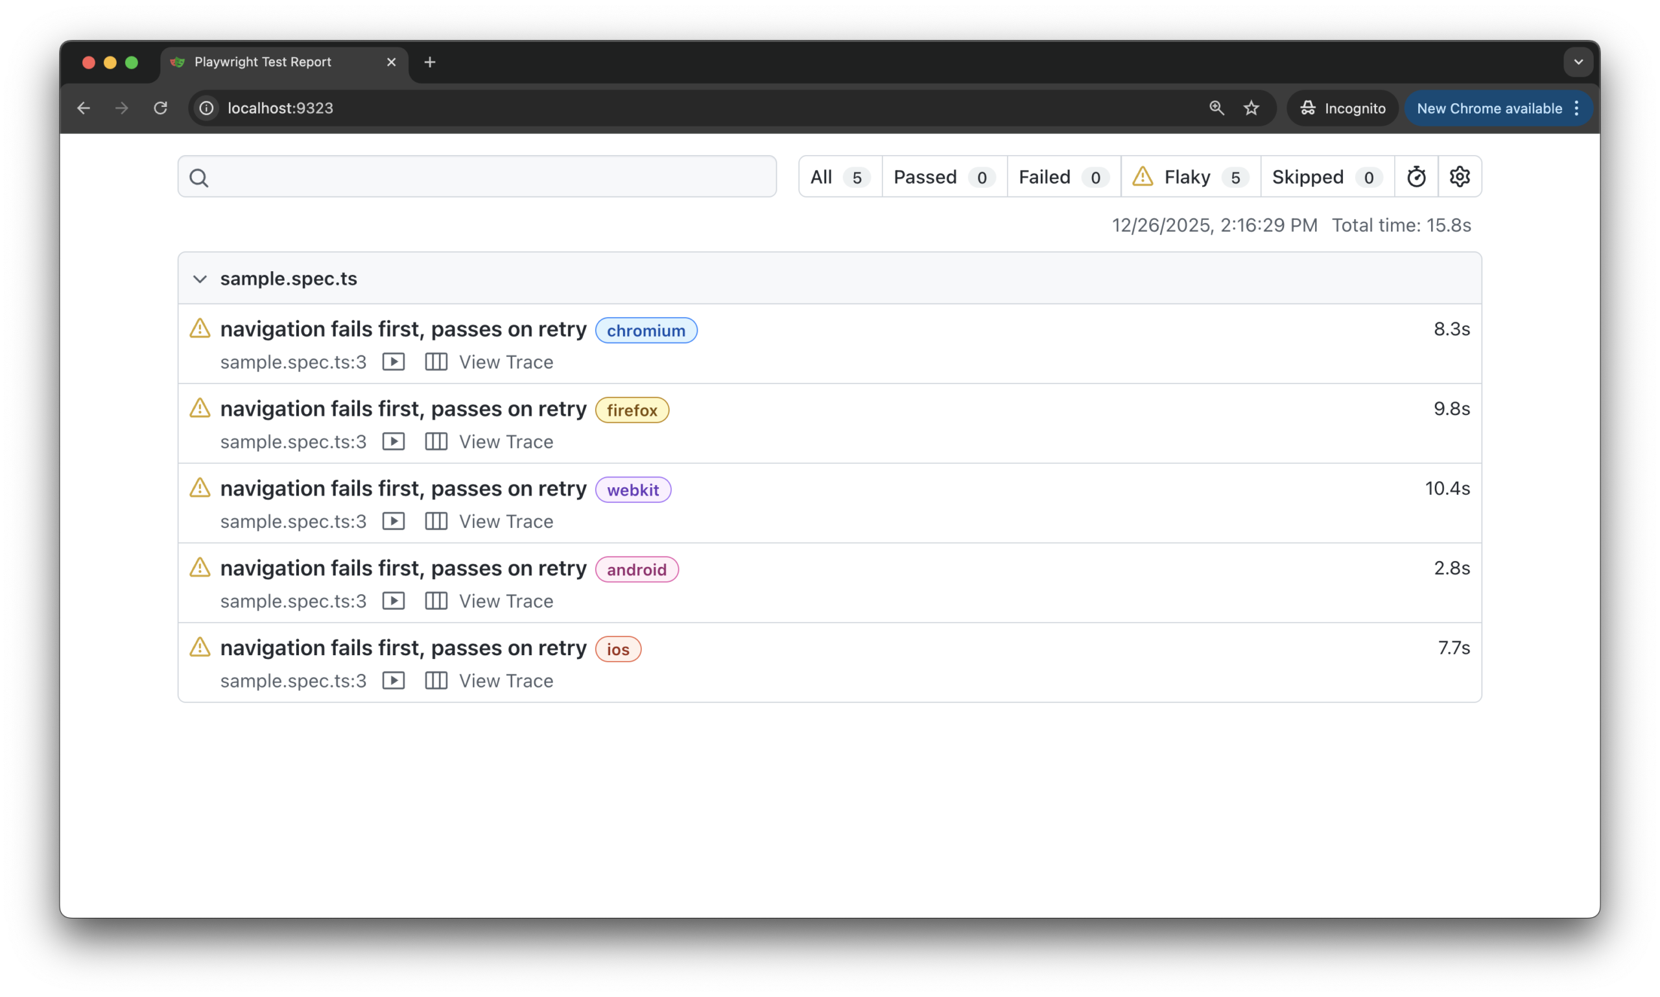Filter by Flaky tests
Screen dimensions: 1660x997
click(1190, 176)
